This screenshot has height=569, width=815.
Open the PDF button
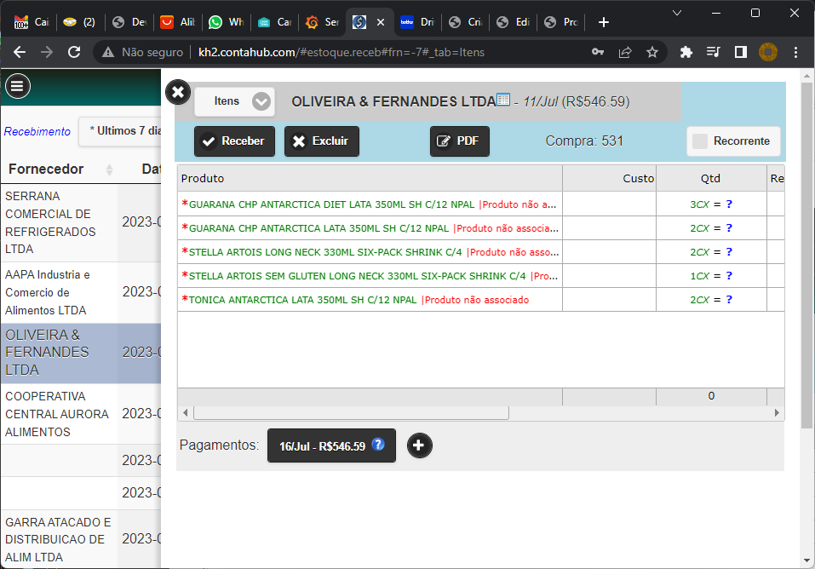(x=460, y=141)
